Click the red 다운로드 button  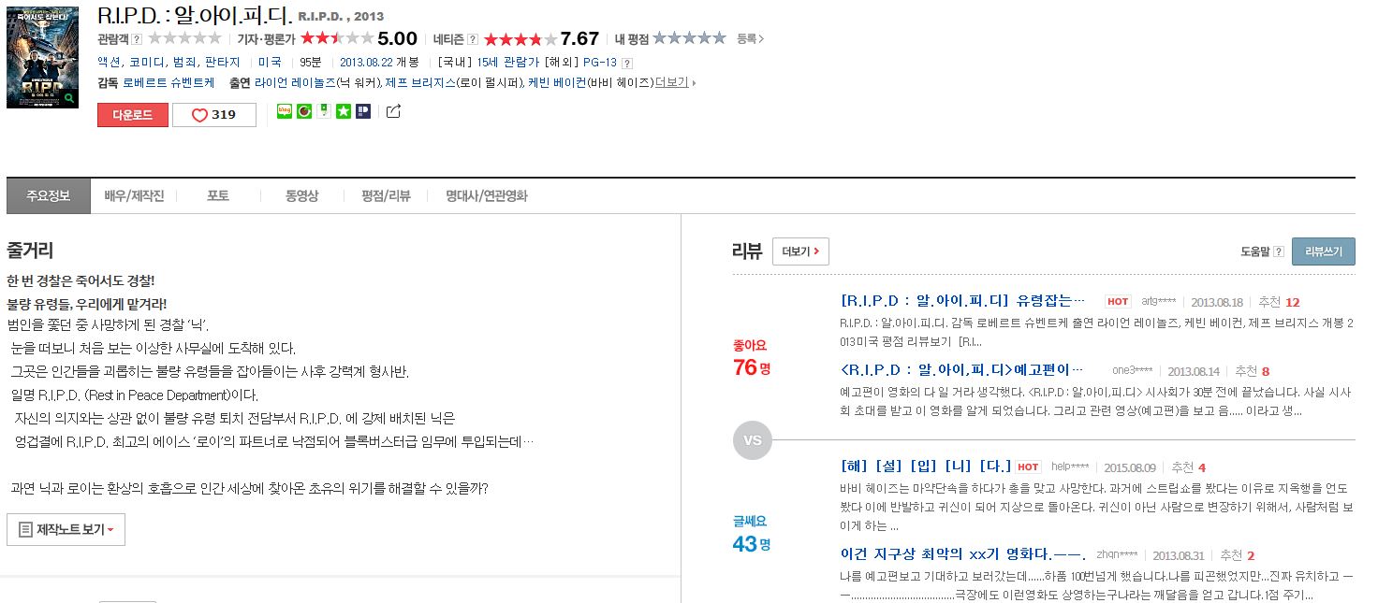click(133, 115)
